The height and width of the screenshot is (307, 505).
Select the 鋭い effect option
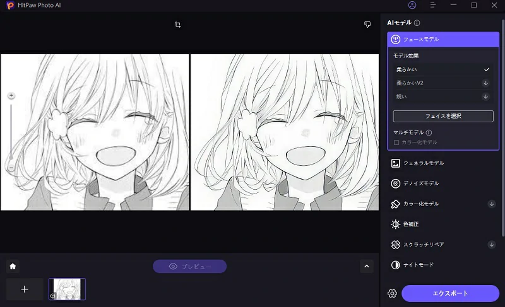coord(443,96)
